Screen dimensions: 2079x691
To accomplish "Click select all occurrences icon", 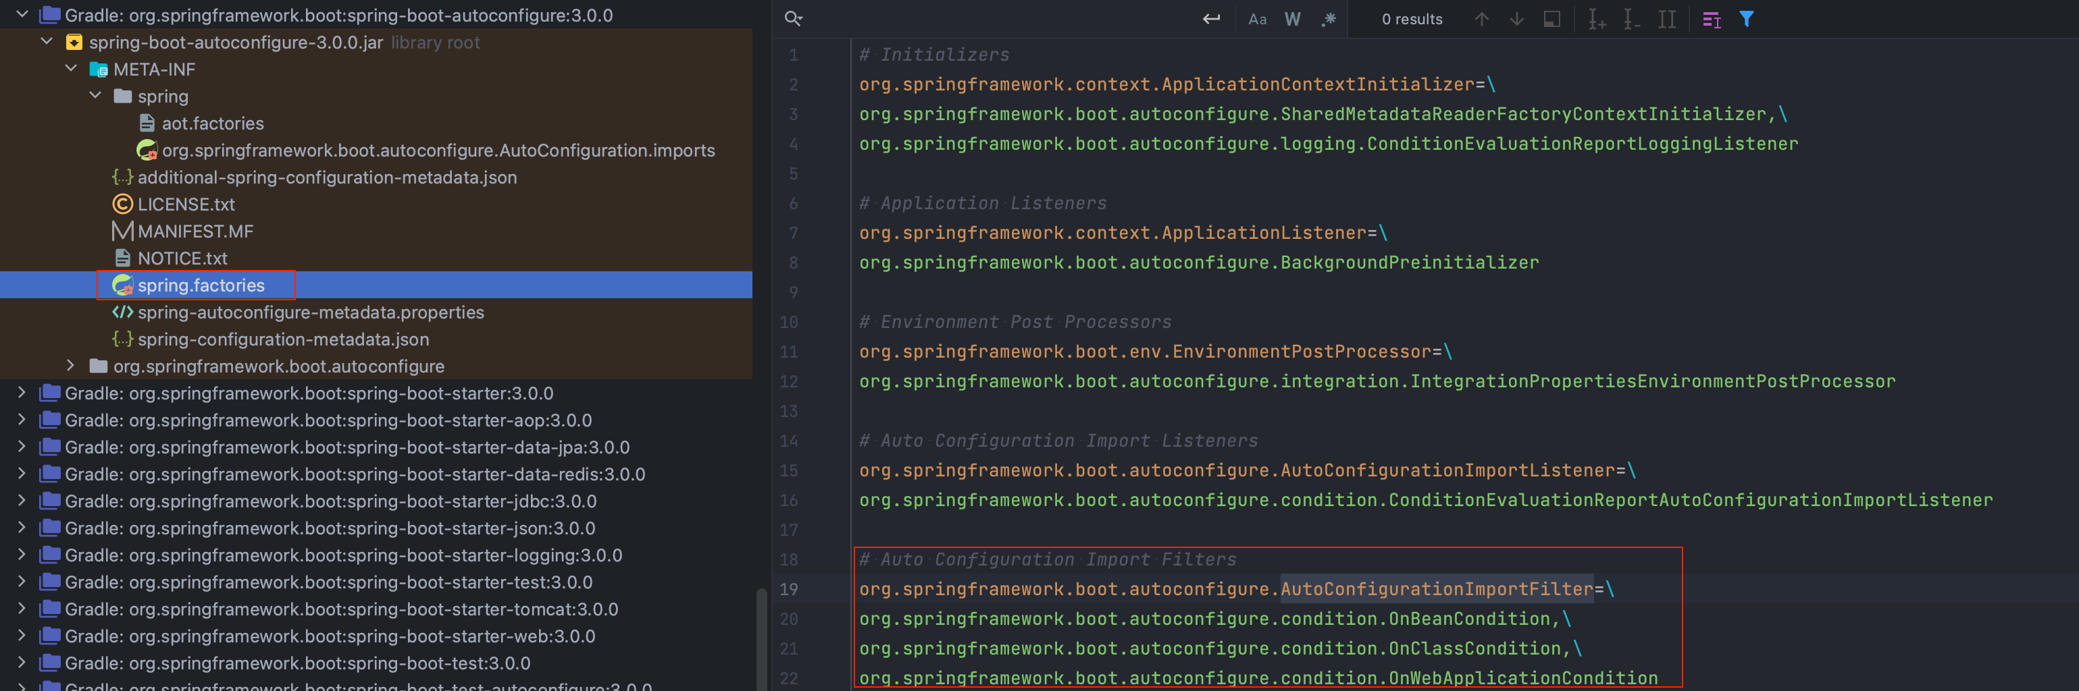I will click(x=1666, y=18).
